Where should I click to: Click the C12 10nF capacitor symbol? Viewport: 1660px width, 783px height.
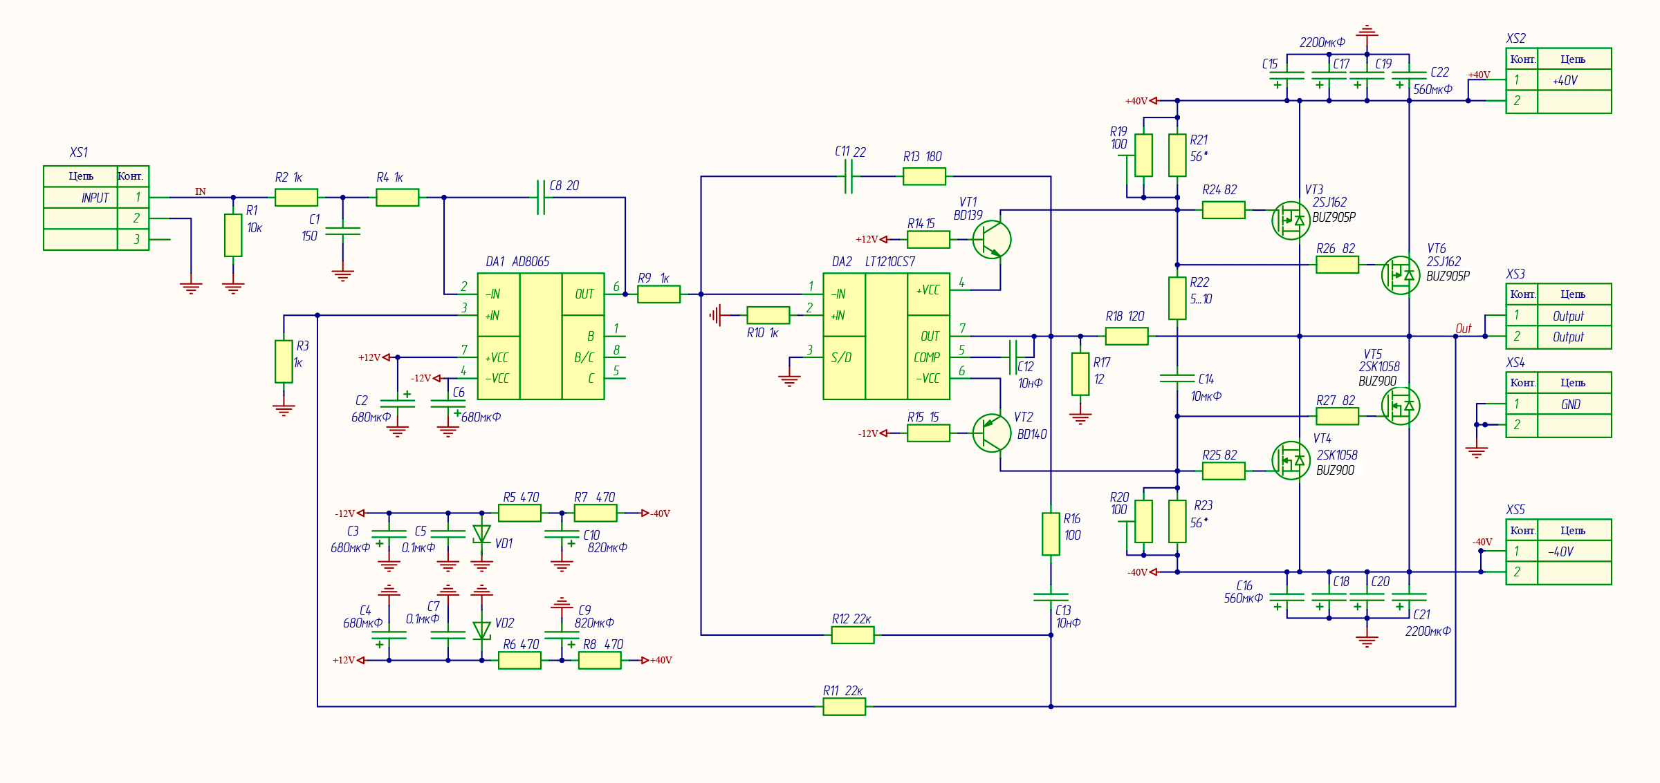click(x=1013, y=357)
